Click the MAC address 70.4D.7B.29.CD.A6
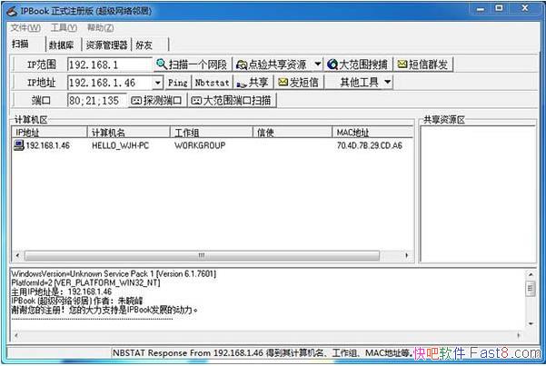The image size is (546, 366). 370,145
